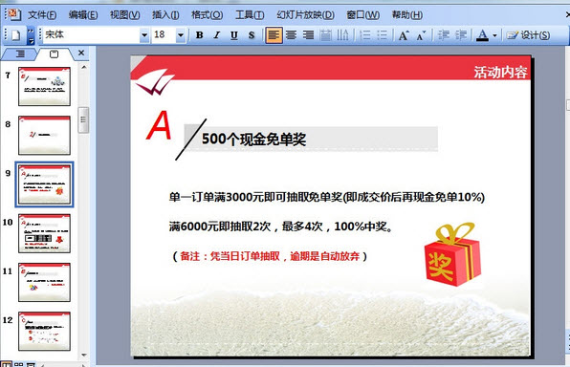
Task: Toggle Italic formatting
Action: pyautogui.click(x=217, y=34)
